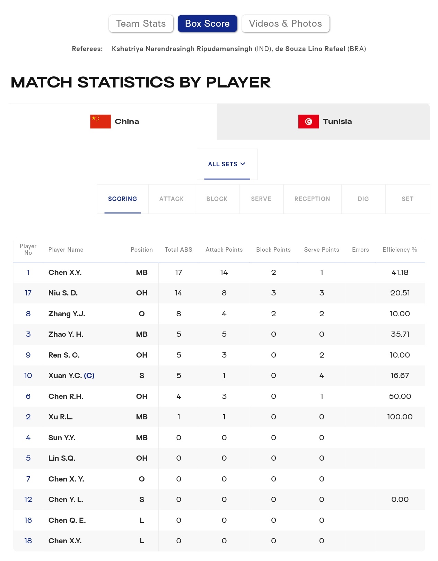Select the SCORING tab

click(123, 199)
